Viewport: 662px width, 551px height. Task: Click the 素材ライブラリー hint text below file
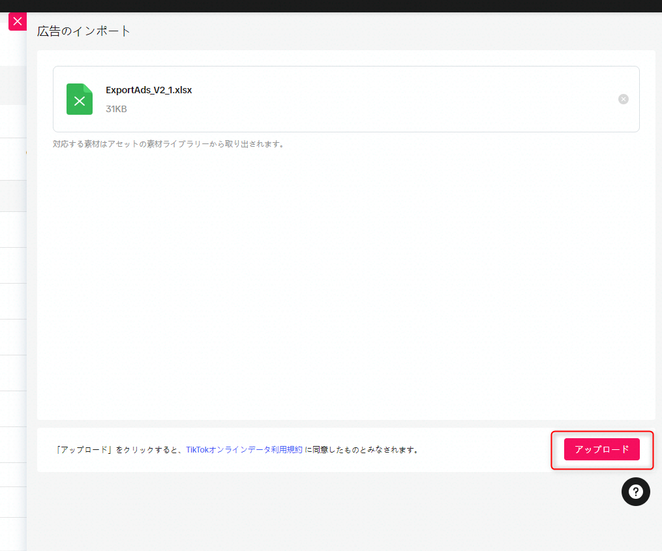168,144
